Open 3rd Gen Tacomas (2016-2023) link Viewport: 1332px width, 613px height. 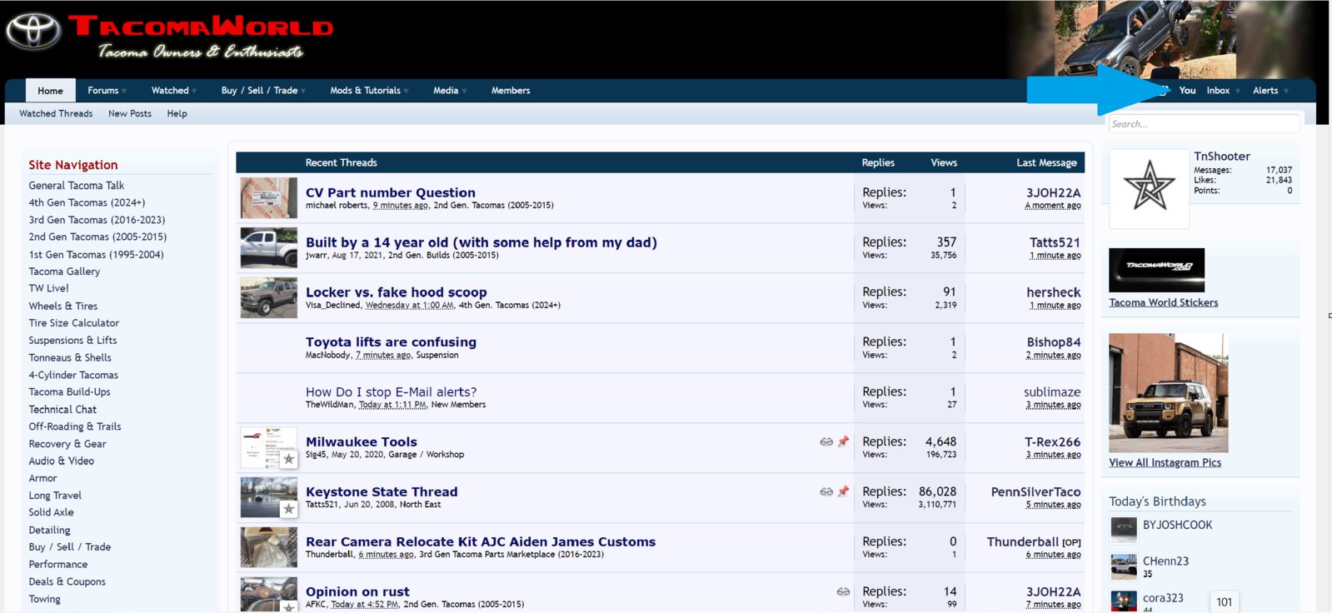click(x=97, y=220)
